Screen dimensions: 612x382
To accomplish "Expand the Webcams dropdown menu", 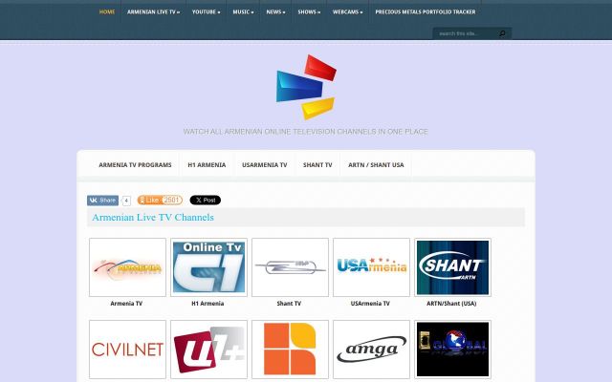I will (347, 12).
